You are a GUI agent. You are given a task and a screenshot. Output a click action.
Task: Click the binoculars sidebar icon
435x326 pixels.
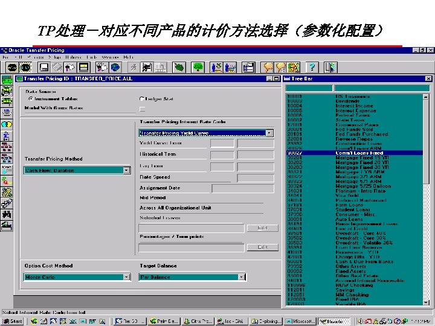coord(7,214)
